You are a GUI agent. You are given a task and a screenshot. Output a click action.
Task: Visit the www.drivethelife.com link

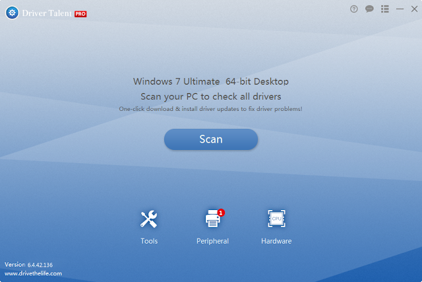[33, 273]
